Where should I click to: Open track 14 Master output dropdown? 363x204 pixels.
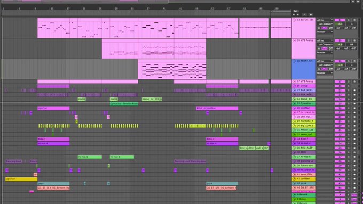click(325, 32)
